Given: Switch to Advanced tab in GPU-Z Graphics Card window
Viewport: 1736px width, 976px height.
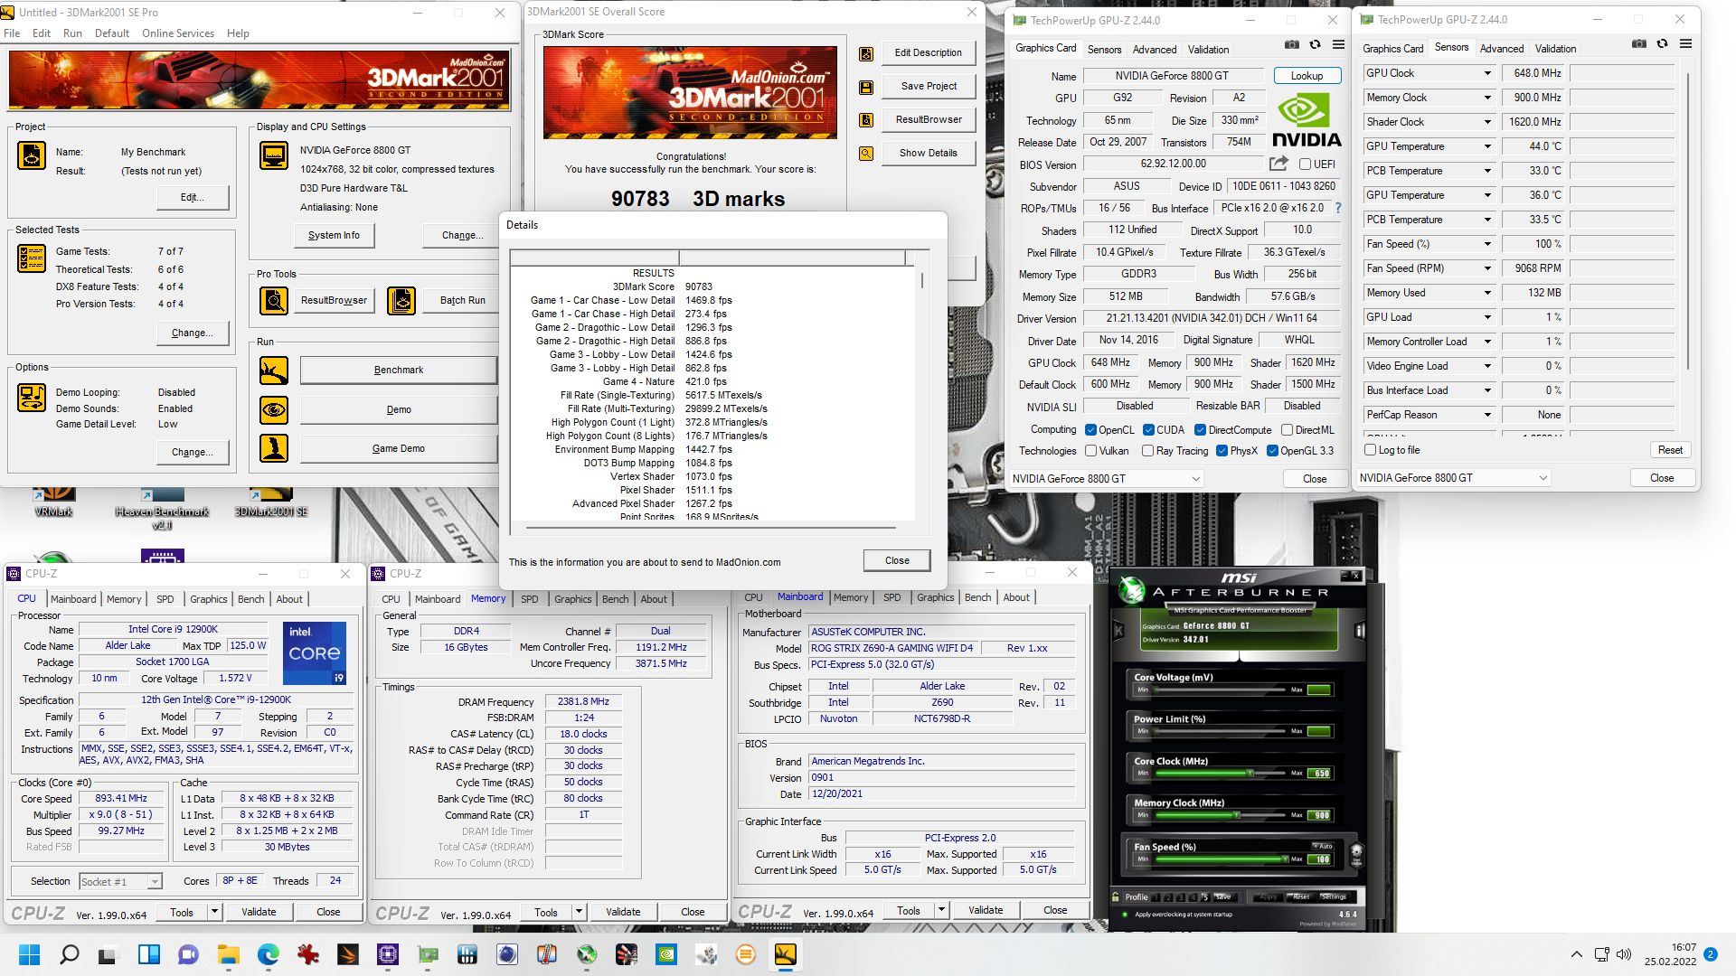Looking at the screenshot, I should [1155, 50].
